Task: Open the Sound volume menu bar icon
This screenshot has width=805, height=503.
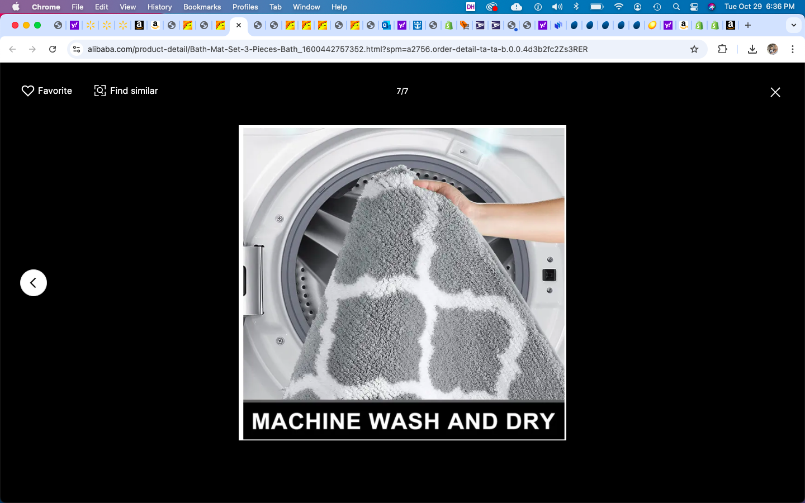Action: pyautogui.click(x=557, y=7)
